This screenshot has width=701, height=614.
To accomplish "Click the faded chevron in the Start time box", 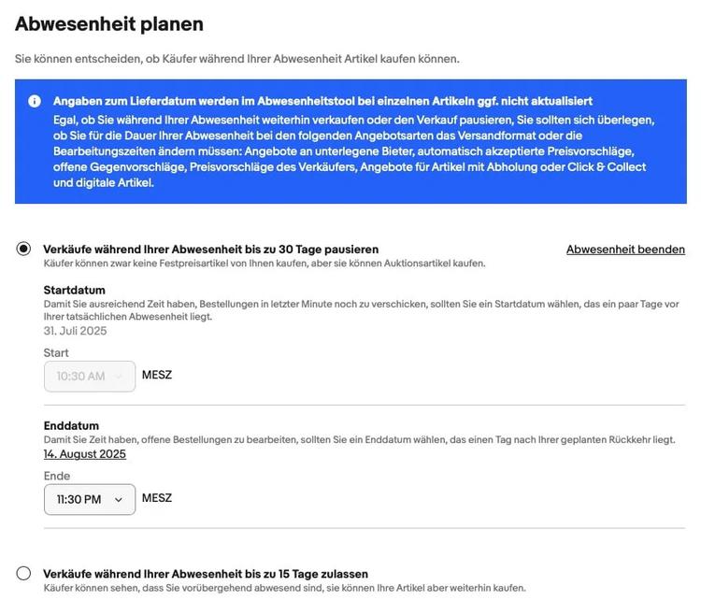I will click(x=118, y=377).
